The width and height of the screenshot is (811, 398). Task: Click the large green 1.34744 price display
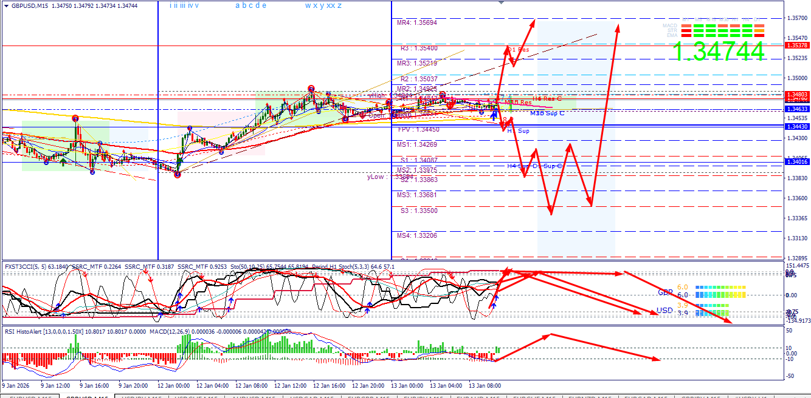click(719, 52)
